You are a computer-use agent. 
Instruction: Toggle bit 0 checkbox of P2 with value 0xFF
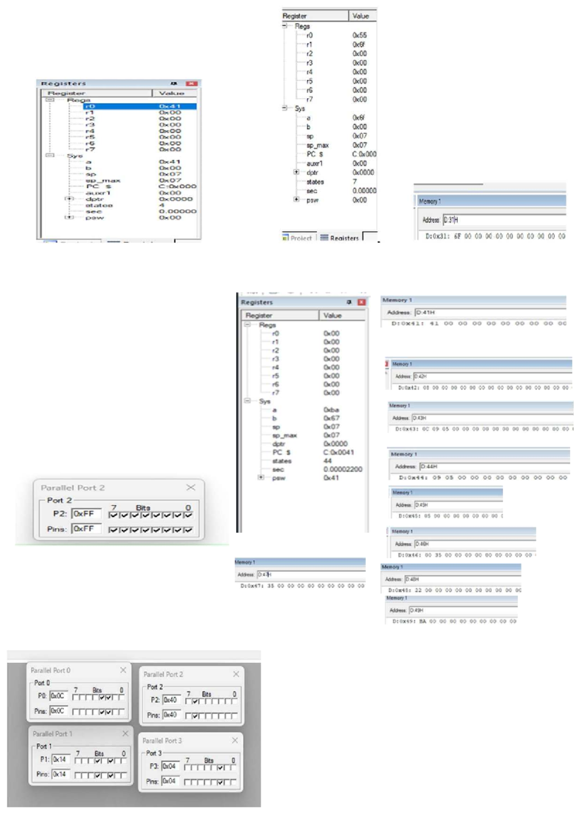point(188,515)
